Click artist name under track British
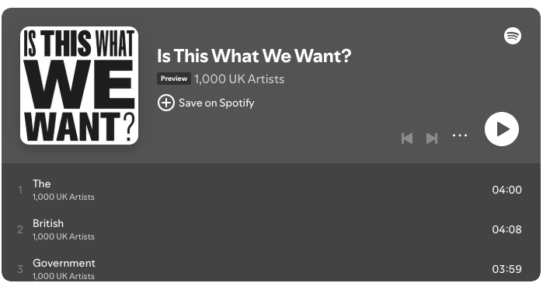 pos(64,236)
